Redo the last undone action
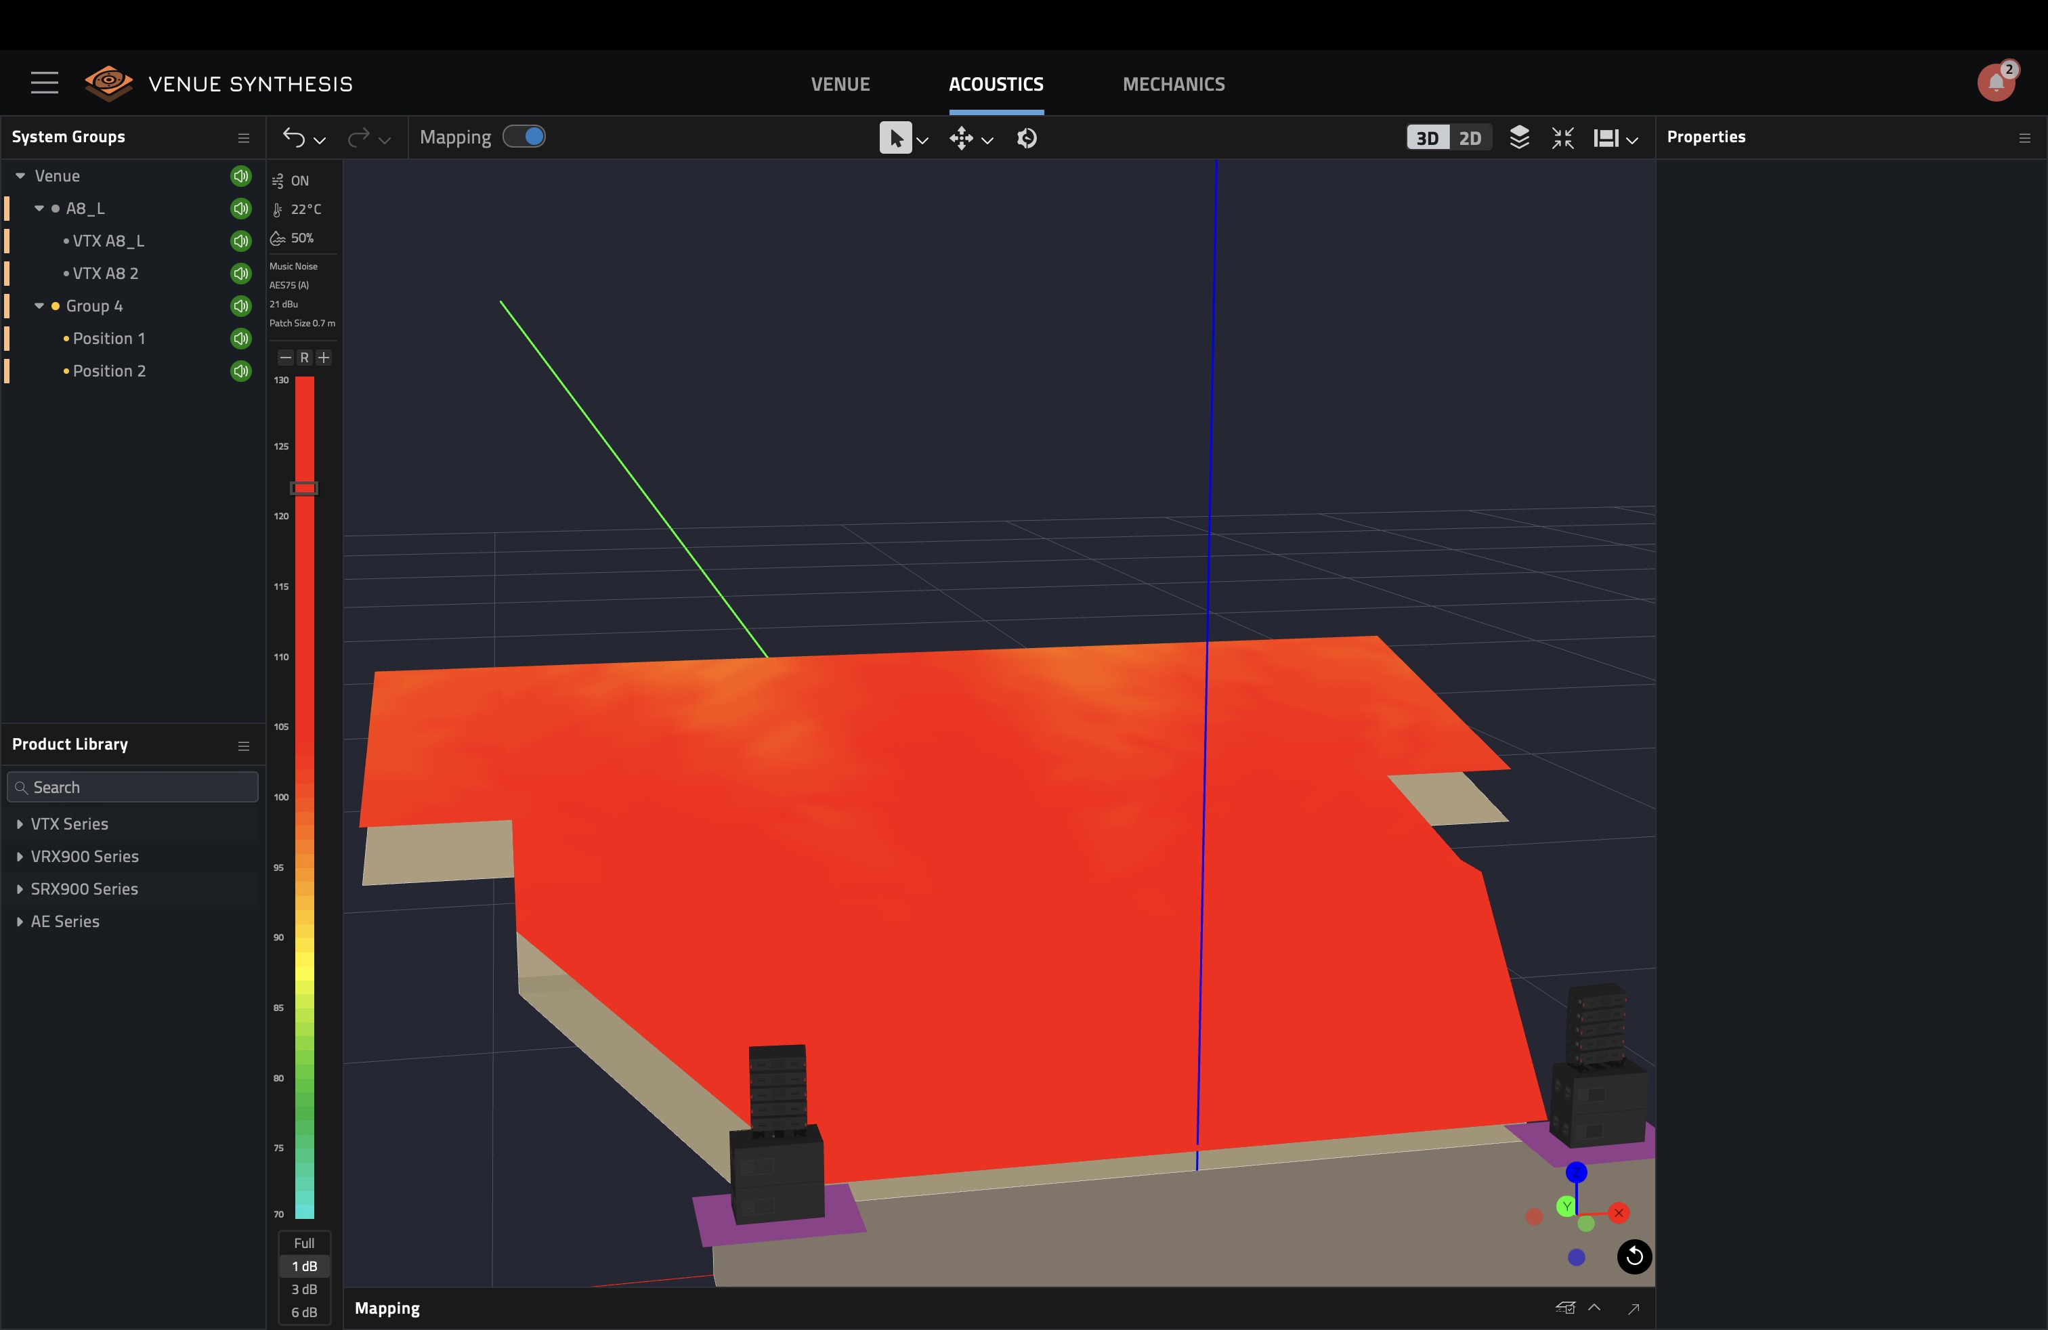This screenshot has height=1330, width=2048. [x=359, y=137]
